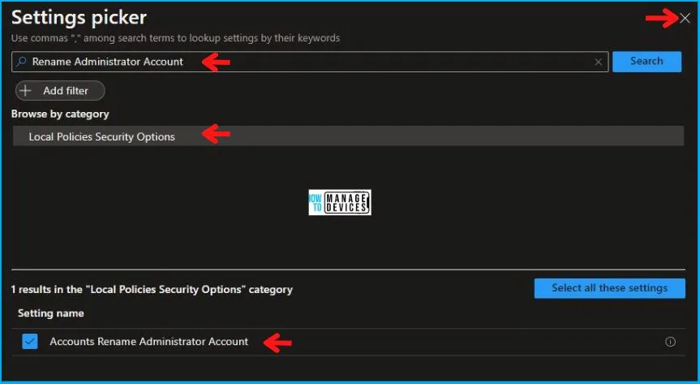The image size is (700, 384).
Task: Click inside the Rename Administrator Account search field
Action: (310, 62)
